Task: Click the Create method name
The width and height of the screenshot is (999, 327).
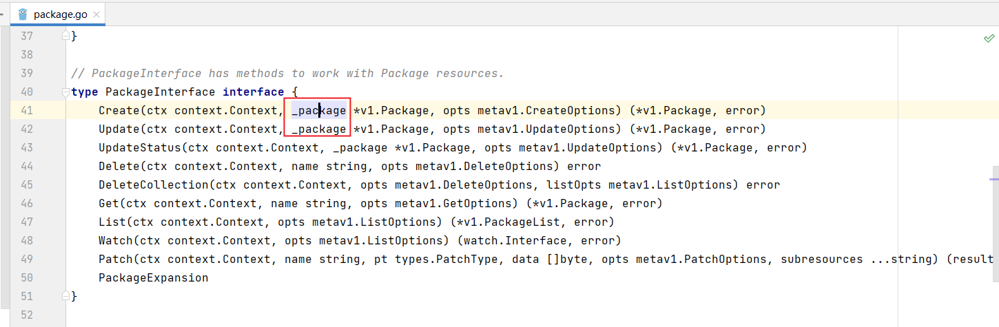Action: click(x=119, y=110)
